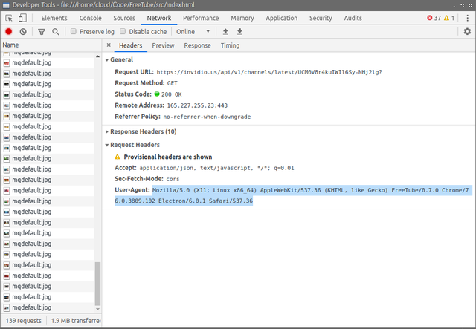Select the Headers details tab

pos(131,45)
